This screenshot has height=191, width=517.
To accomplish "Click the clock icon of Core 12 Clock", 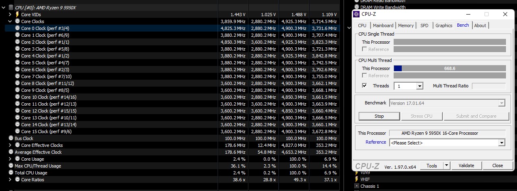I will [x=17, y=111].
